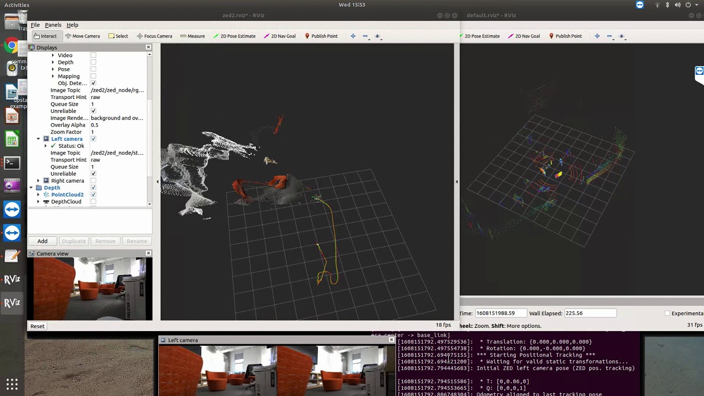This screenshot has width=704, height=396.
Task: Click the minus toolbar icon in zed2 RViz
Action: 365,36
